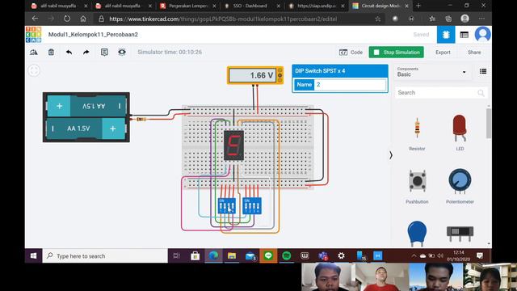Refresh the browser page
517x291 pixels.
pyautogui.click(x=67, y=19)
